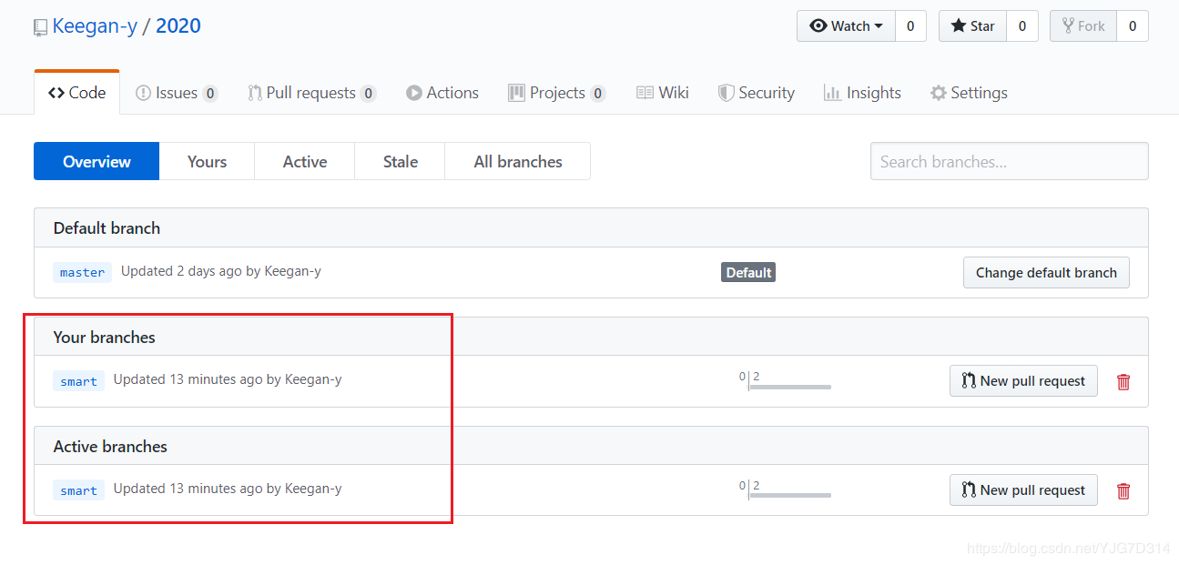Star this repository
The image size is (1179, 565).
point(972,26)
